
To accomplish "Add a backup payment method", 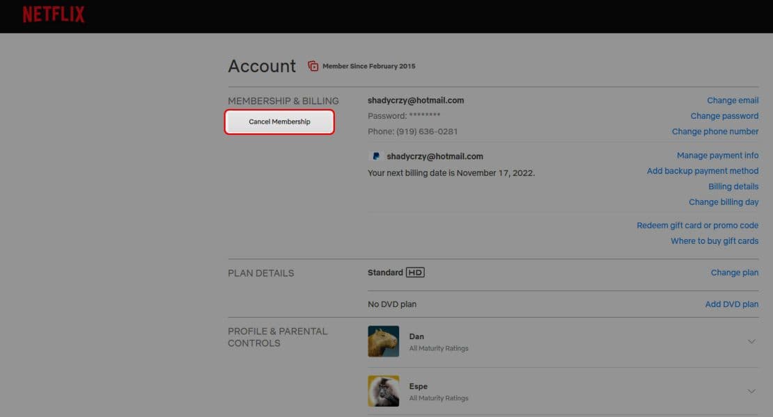I will pos(702,170).
